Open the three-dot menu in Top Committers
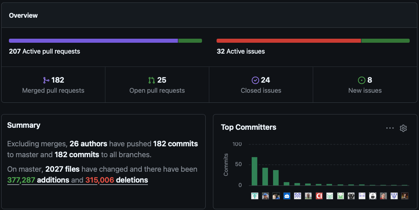 (390, 128)
